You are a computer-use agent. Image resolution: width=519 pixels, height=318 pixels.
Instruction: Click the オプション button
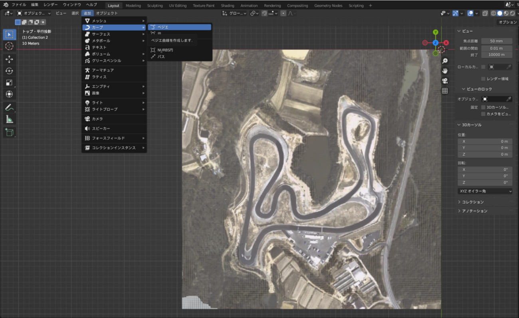(x=507, y=22)
